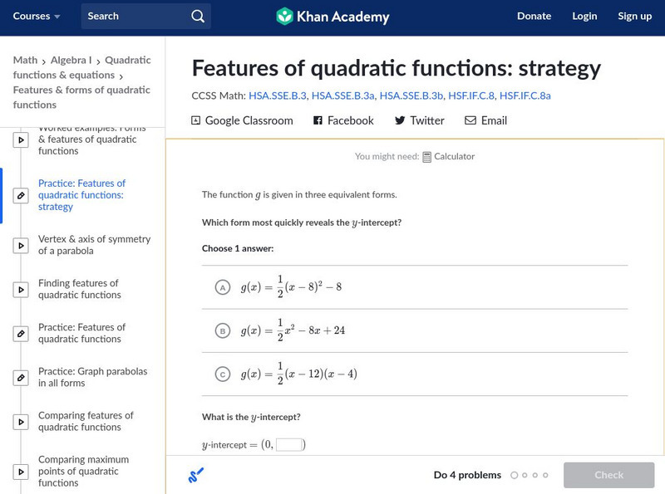Choose answer option C

222,374
